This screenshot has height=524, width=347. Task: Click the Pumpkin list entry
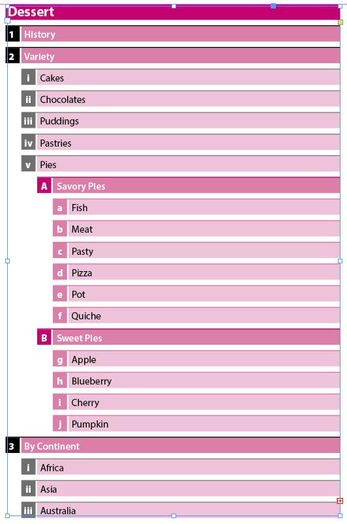(196, 424)
